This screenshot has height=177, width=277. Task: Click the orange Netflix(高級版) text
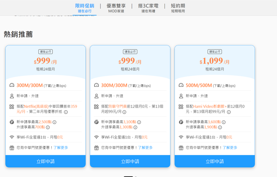[x=36, y=106]
